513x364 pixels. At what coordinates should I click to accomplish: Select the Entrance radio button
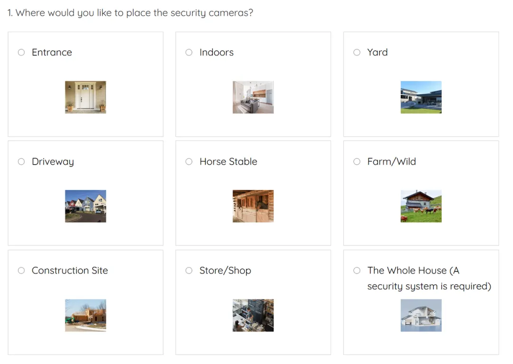[21, 52]
